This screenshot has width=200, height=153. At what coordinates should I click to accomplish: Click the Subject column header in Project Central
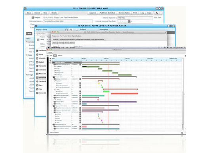pos(83,30)
